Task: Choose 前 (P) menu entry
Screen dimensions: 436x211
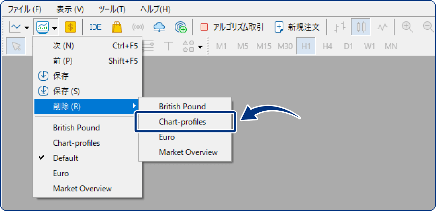Action: [x=88, y=61]
